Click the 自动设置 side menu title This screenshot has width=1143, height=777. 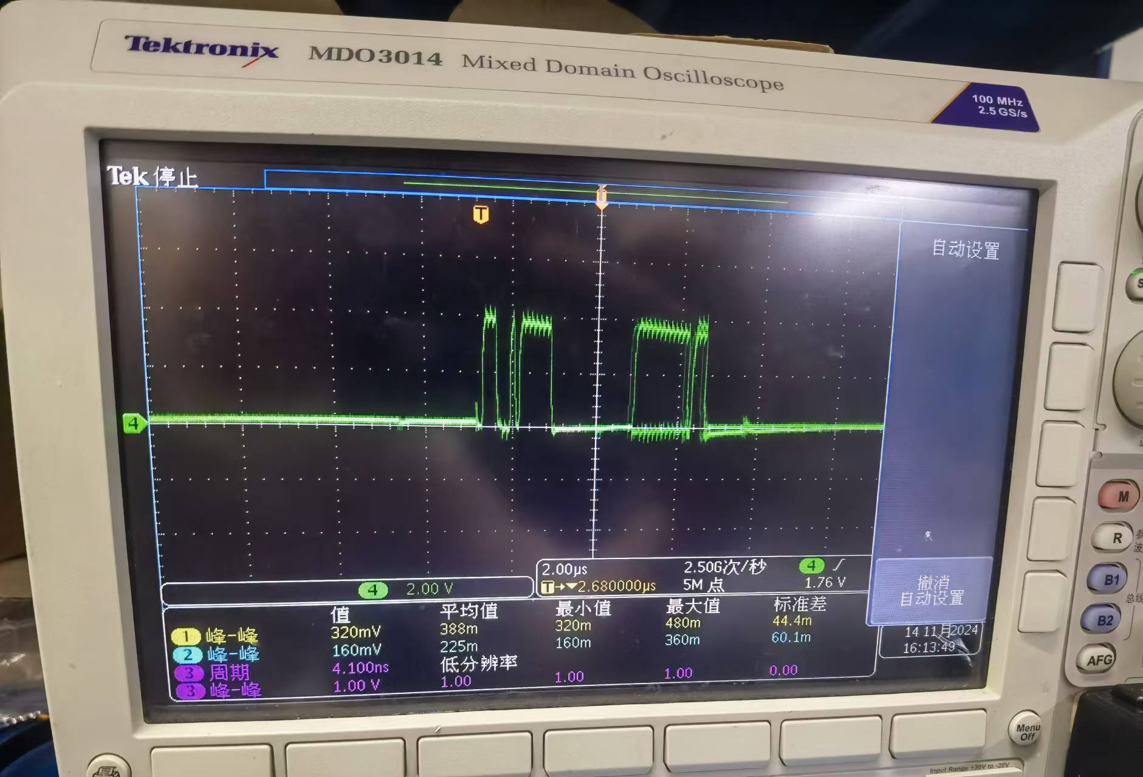(966, 249)
